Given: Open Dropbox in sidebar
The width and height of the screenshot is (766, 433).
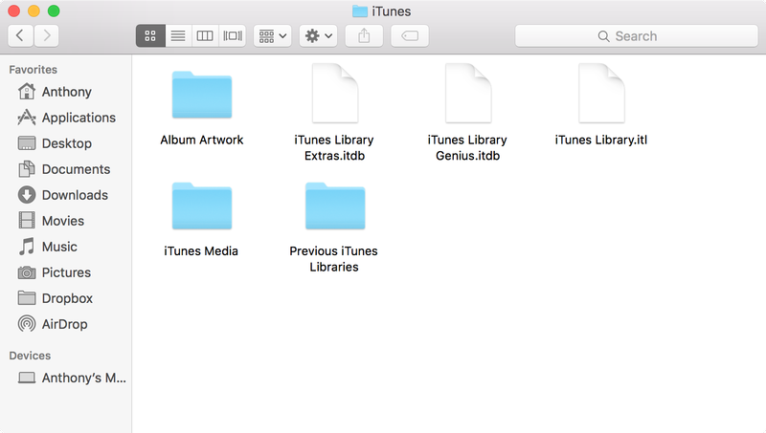Looking at the screenshot, I should point(66,298).
